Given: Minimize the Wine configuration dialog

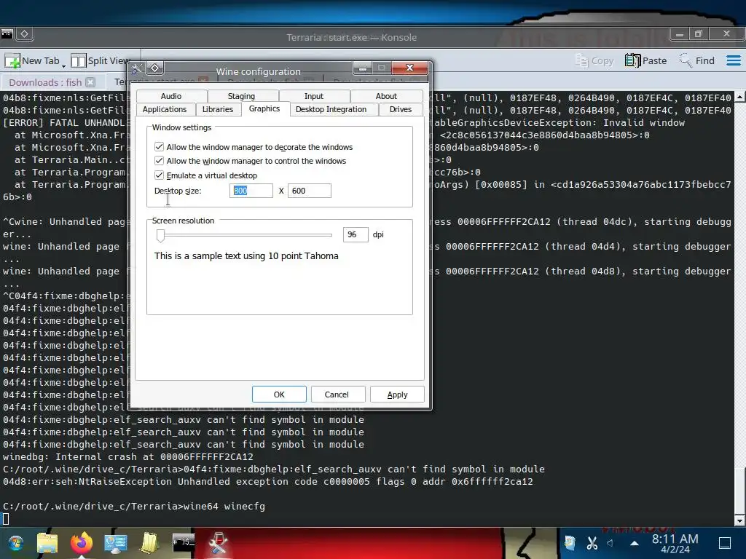Looking at the screenshot, I should pos(363,68).
